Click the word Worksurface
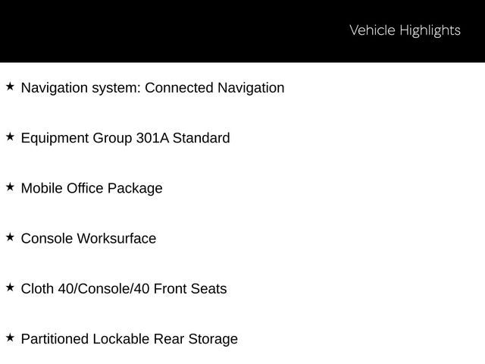The height and width of the screenshot is (364, 485). (x=117, y=239)
